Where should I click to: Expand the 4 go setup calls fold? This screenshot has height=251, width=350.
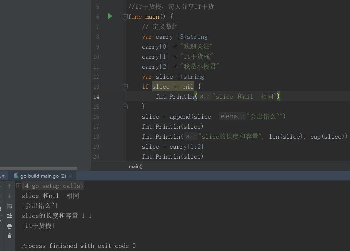point(18,186)
